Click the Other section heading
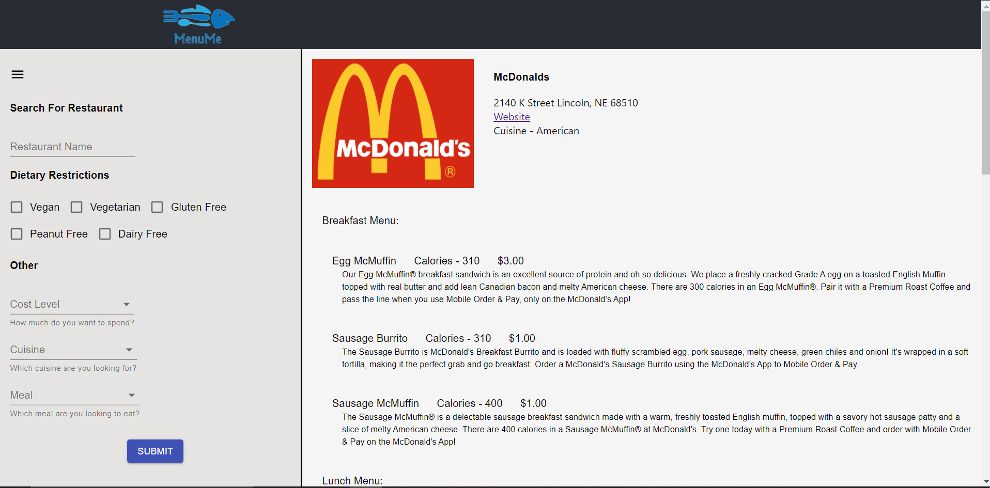The width and height of the screenshot is (990, 488). click(24, 265)
